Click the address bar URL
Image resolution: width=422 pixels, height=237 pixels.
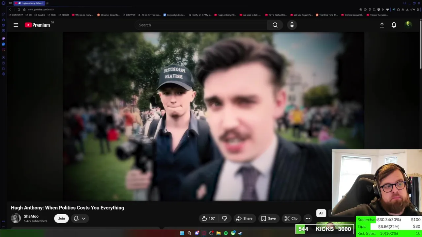[x=41, y=10]
